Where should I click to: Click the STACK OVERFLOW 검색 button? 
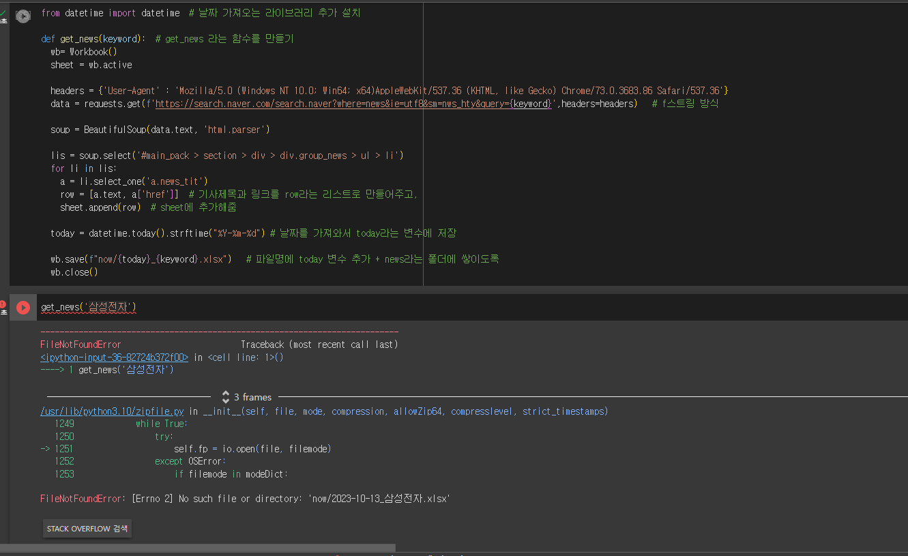[87, 529]
